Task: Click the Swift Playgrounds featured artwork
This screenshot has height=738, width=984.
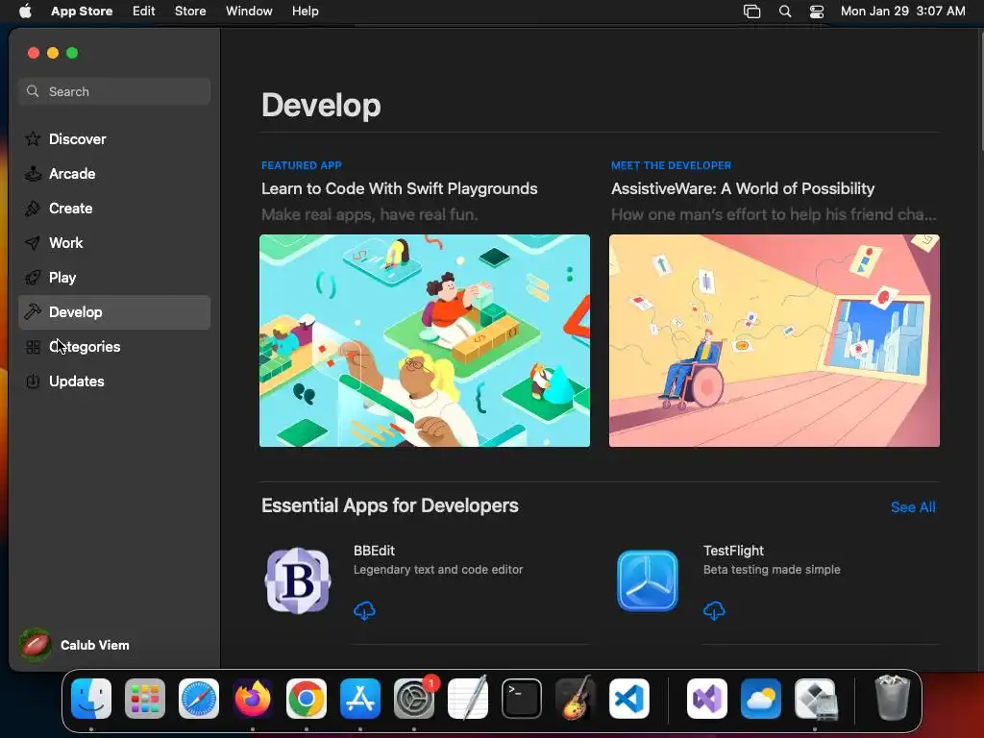Action: [x=424, y=341]
